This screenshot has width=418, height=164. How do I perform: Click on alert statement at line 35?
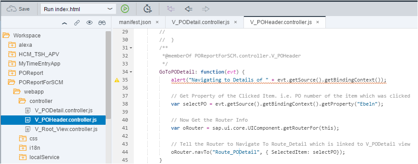coord(278,80)
